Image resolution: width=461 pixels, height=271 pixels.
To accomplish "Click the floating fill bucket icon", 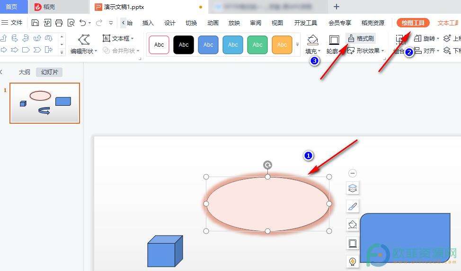I will click(x=353, y=225).
